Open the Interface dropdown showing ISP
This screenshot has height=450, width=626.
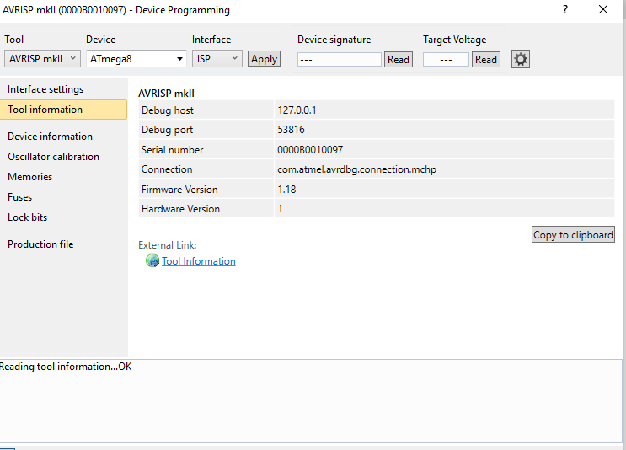coord(217,59)
